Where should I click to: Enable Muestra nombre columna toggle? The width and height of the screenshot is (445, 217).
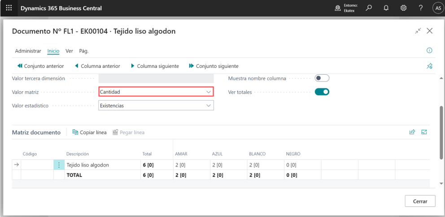(x=322, y=78)
